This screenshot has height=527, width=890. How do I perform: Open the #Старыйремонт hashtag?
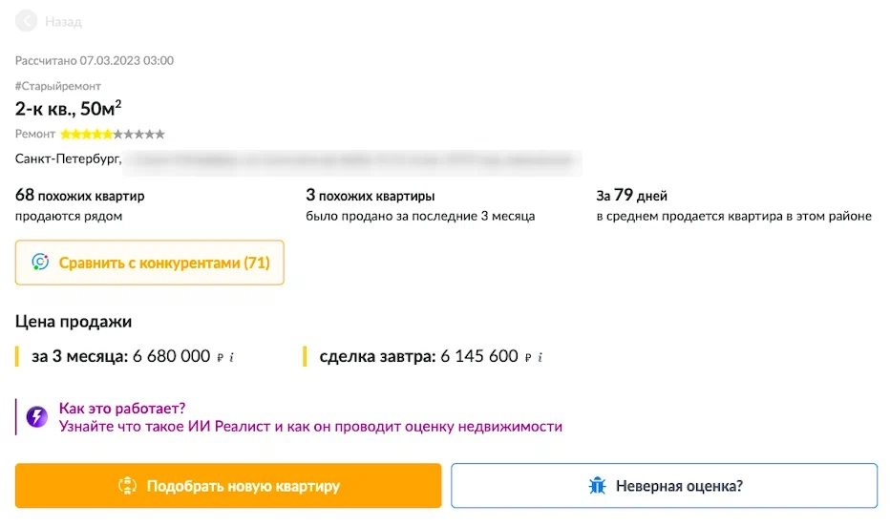click(x=58, y=86)
